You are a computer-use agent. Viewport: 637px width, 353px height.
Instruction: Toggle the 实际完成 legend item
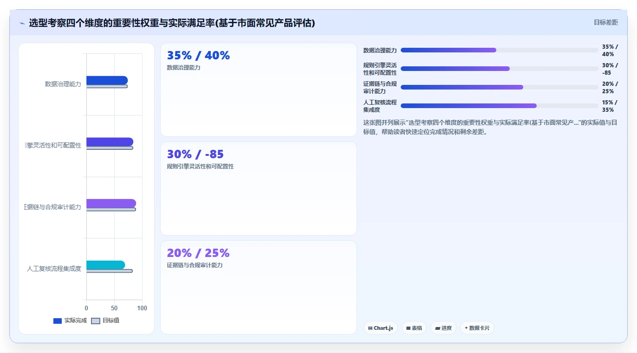(70, 321)
